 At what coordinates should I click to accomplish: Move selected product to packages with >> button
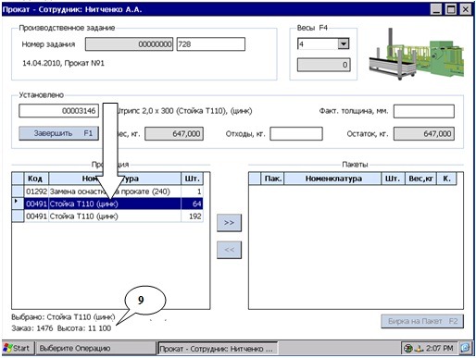pyautogui.click(x=229, y=222)
